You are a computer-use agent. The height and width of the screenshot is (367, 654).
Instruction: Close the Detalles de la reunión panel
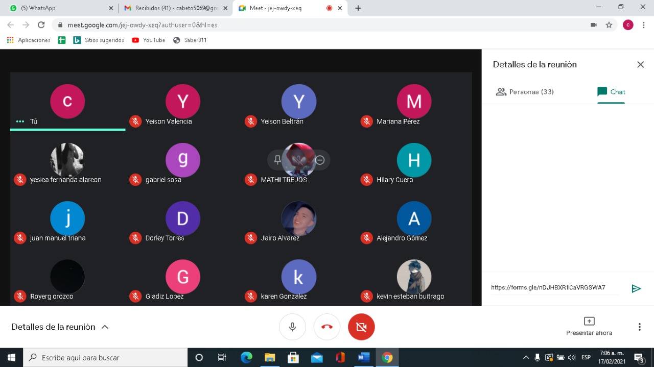(x=640, y=64)
